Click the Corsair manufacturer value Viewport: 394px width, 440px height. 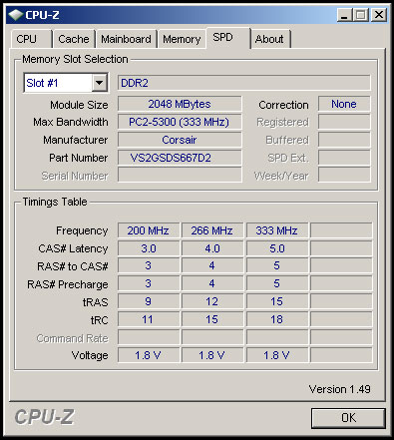180,140
